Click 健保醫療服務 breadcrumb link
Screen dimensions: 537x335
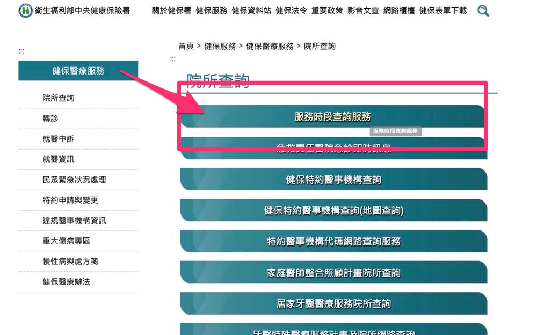tap(270, 46)
